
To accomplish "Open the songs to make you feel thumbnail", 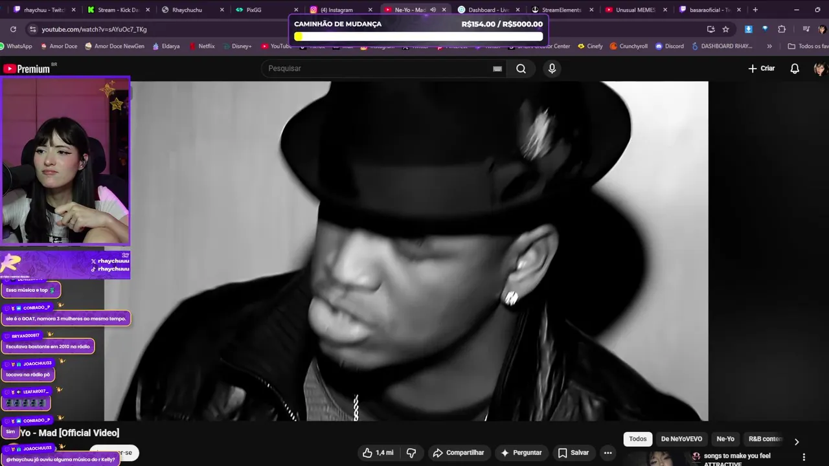I will pos(657,458).
